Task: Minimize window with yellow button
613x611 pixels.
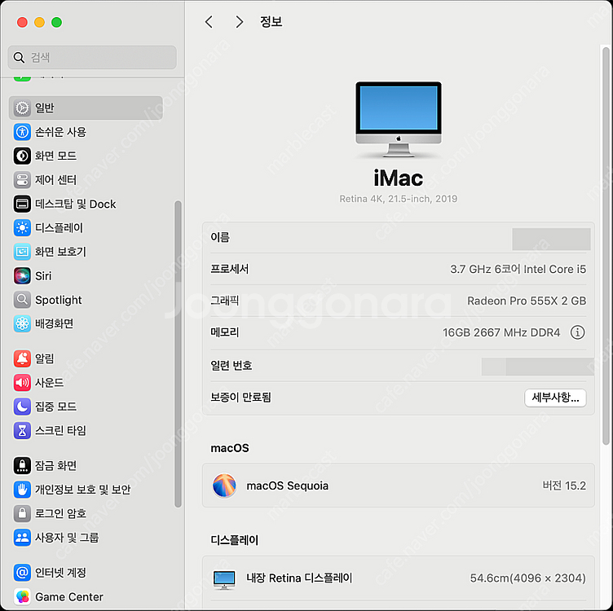Action: coord(39,22)
